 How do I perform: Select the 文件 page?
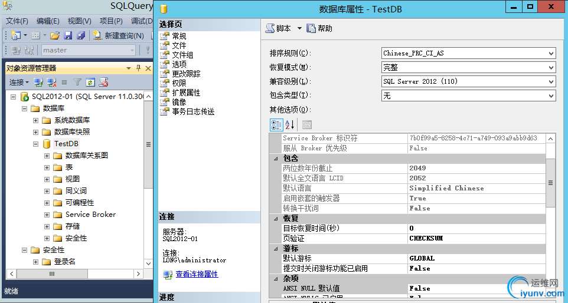click(179, 45)
